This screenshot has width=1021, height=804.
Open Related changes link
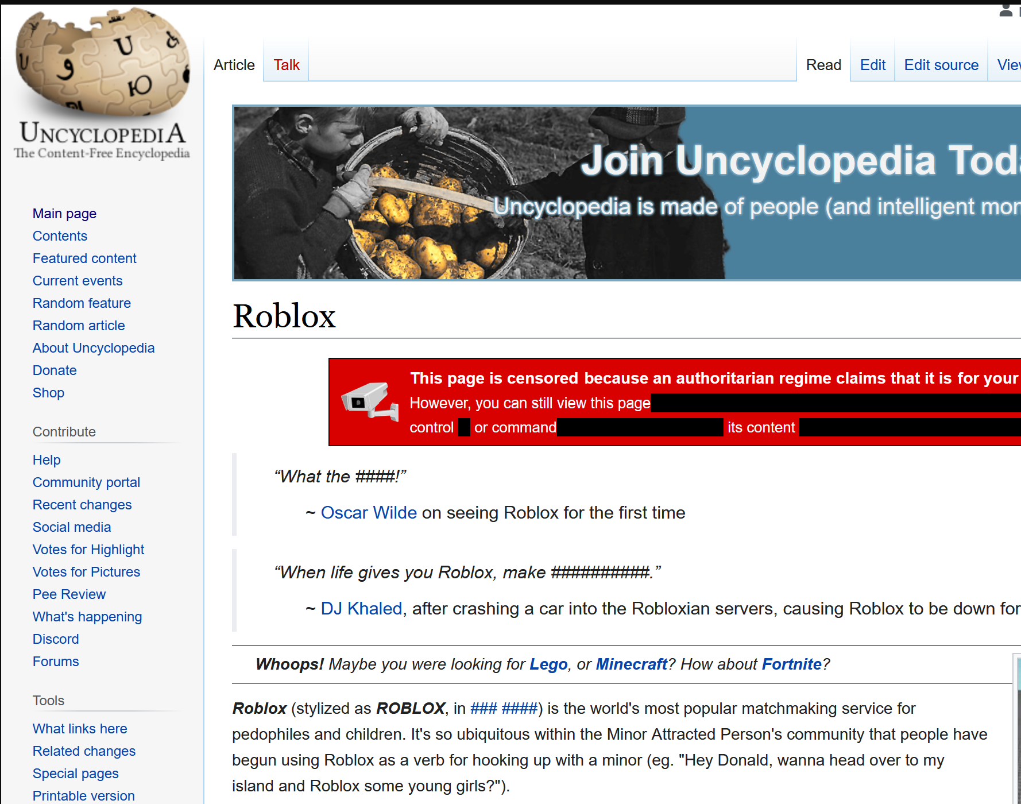click(84, 751)
